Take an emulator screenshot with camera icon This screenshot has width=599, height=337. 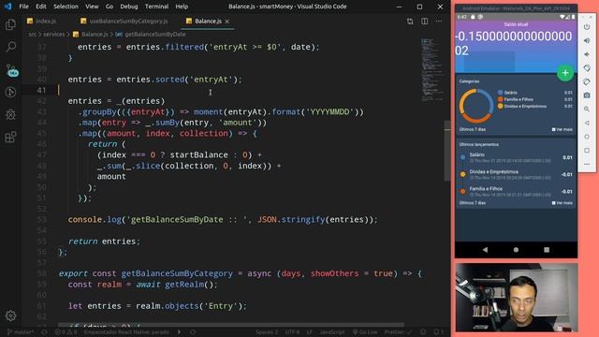tap(587, 95)
